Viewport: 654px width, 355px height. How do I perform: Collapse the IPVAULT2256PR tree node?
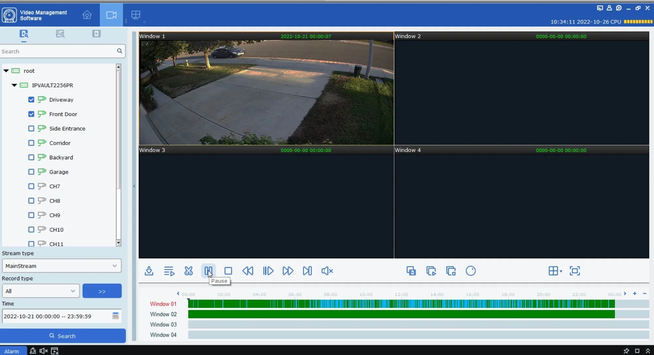point(14,85)
